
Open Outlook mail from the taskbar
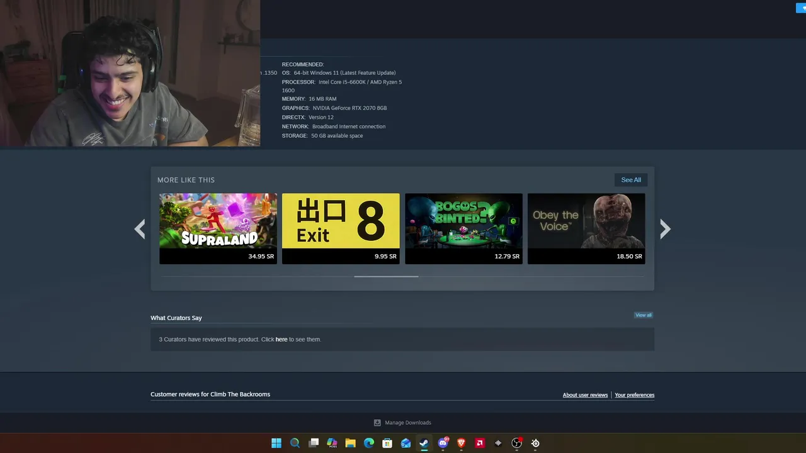pos(406,443)
